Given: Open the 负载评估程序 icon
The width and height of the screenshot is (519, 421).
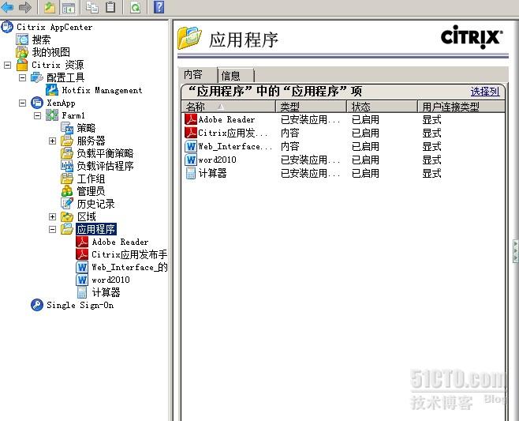Looking at the screenshot, I should 67,166.
